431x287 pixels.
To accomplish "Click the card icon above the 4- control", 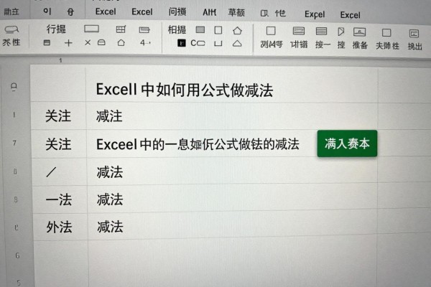I will tap(144, 29).
